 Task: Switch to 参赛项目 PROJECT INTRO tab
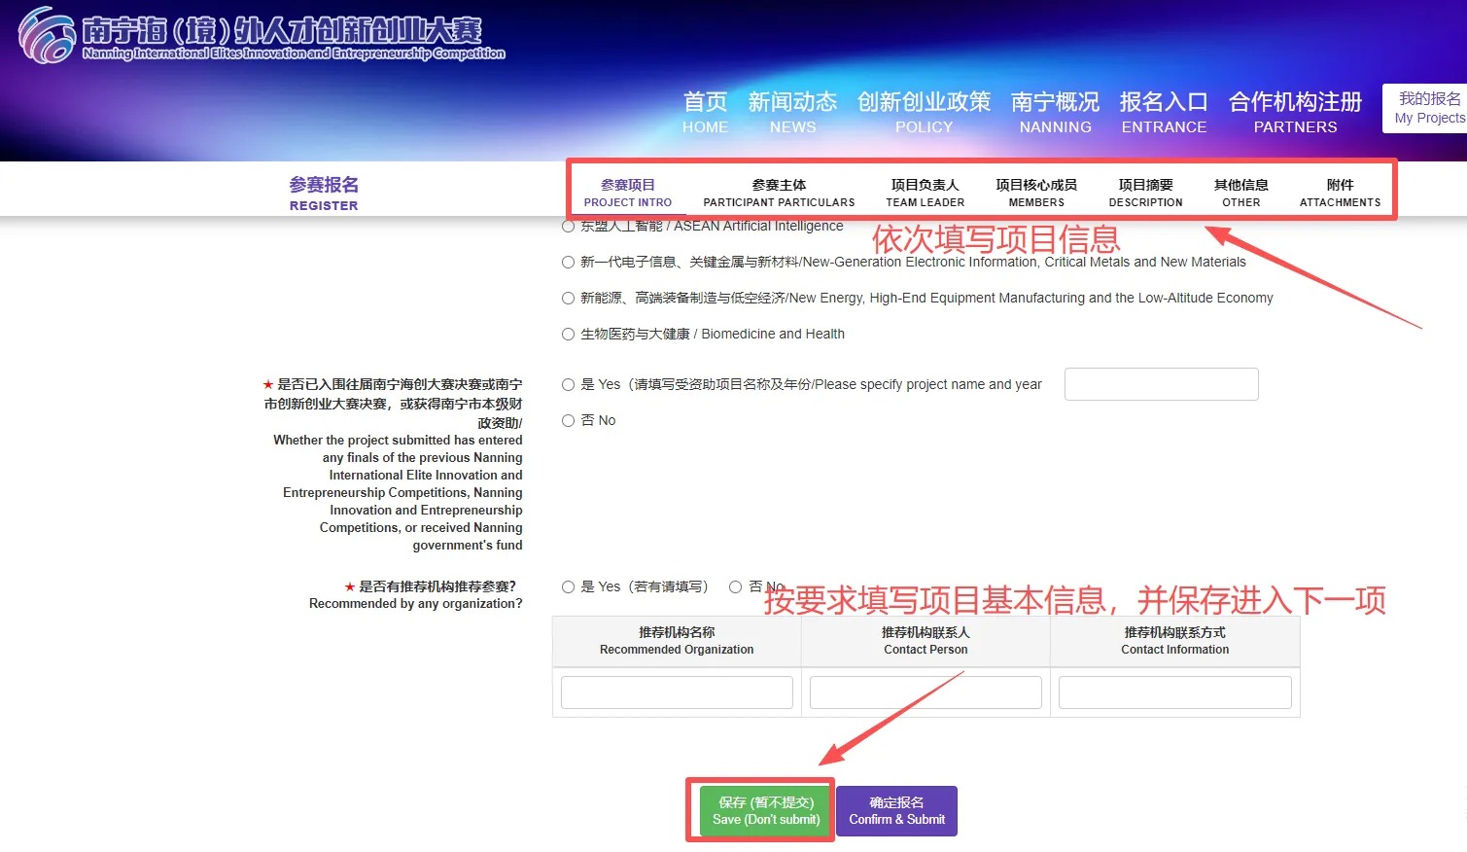[x=628, y=193]
